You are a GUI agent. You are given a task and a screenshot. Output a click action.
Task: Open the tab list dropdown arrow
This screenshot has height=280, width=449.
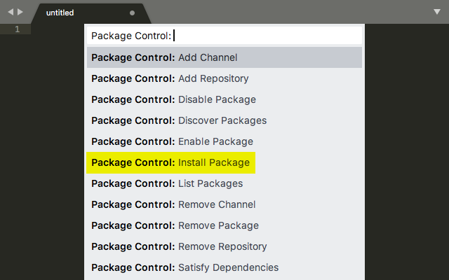(x=437, y=13)
